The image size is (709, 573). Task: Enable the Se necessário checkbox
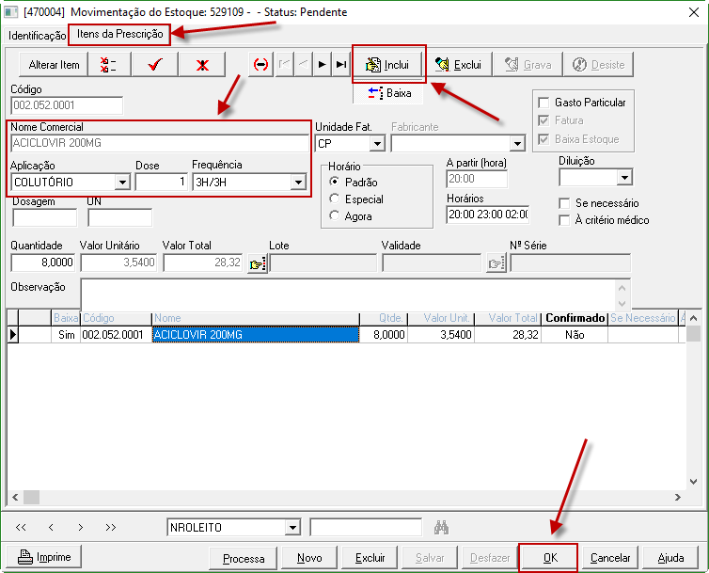[564, 203]
